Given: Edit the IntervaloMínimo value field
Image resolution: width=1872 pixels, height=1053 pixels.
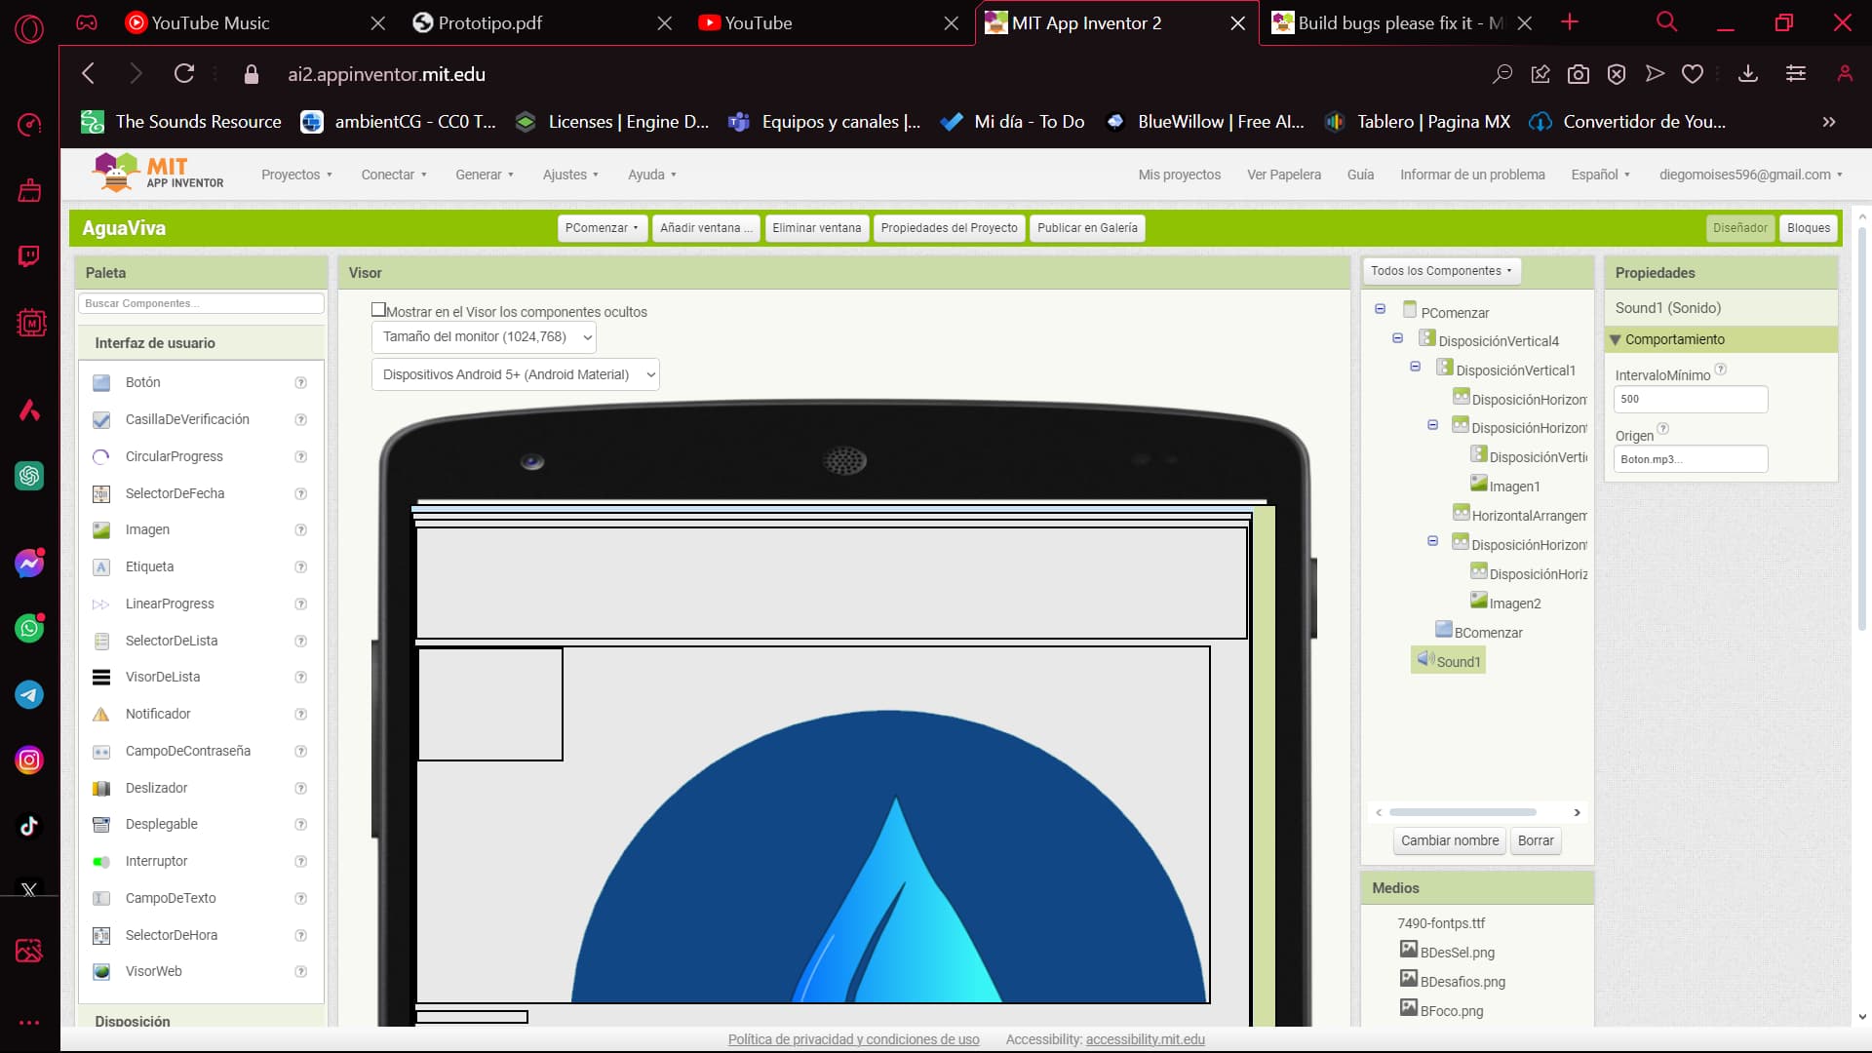Looking at the screenshot, I should (x=1691, y=399).
